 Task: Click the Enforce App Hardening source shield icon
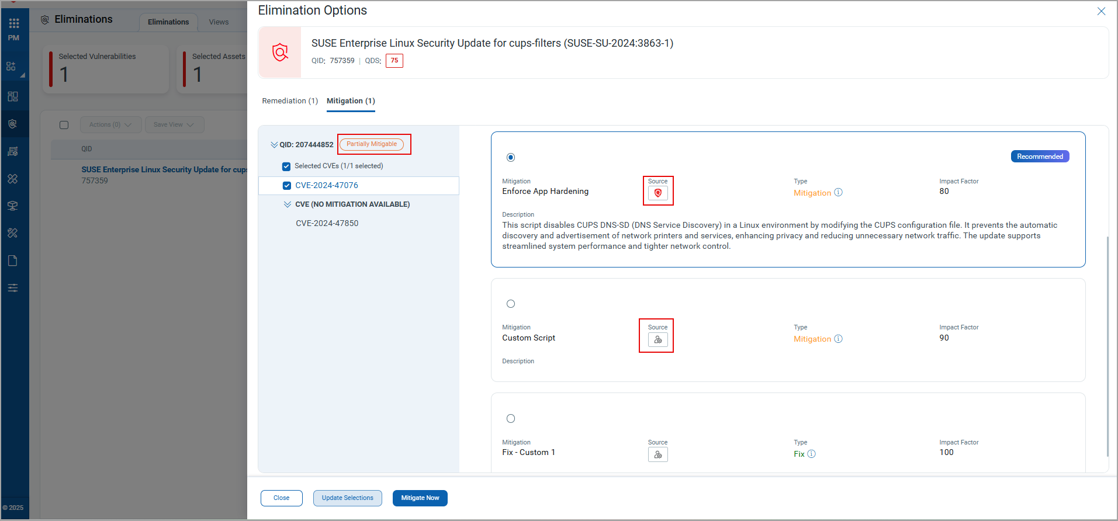click(x=657, y=193)
